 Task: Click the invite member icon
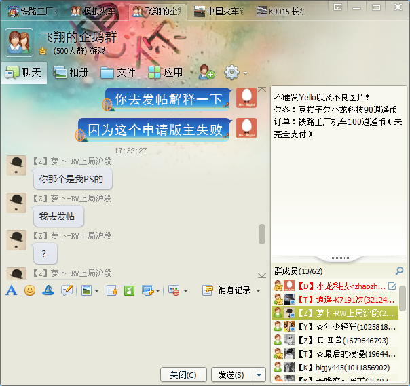(x=206, y=73)
